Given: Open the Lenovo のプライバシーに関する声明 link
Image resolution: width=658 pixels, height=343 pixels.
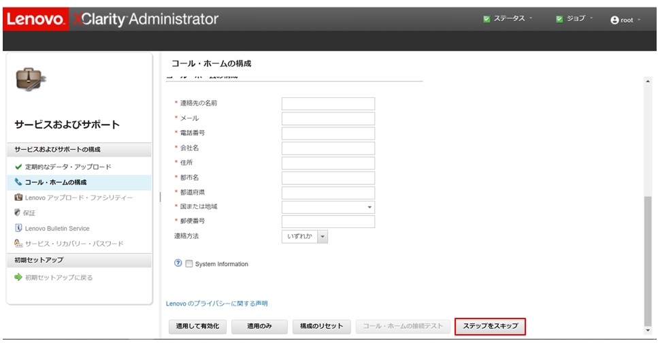Looking at the screenshot, I should [x=216, y=304].
